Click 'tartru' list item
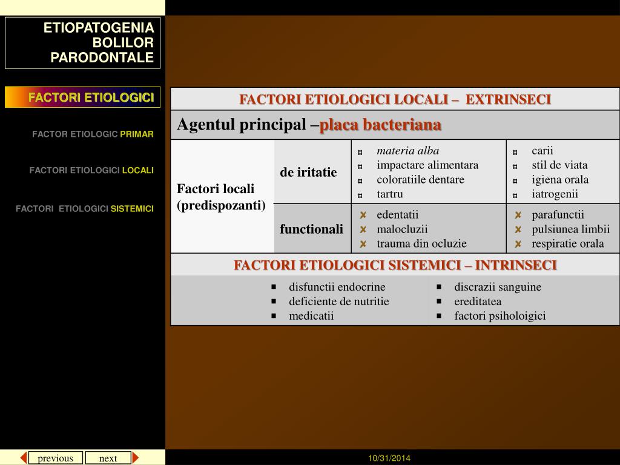 pos(390,194)
